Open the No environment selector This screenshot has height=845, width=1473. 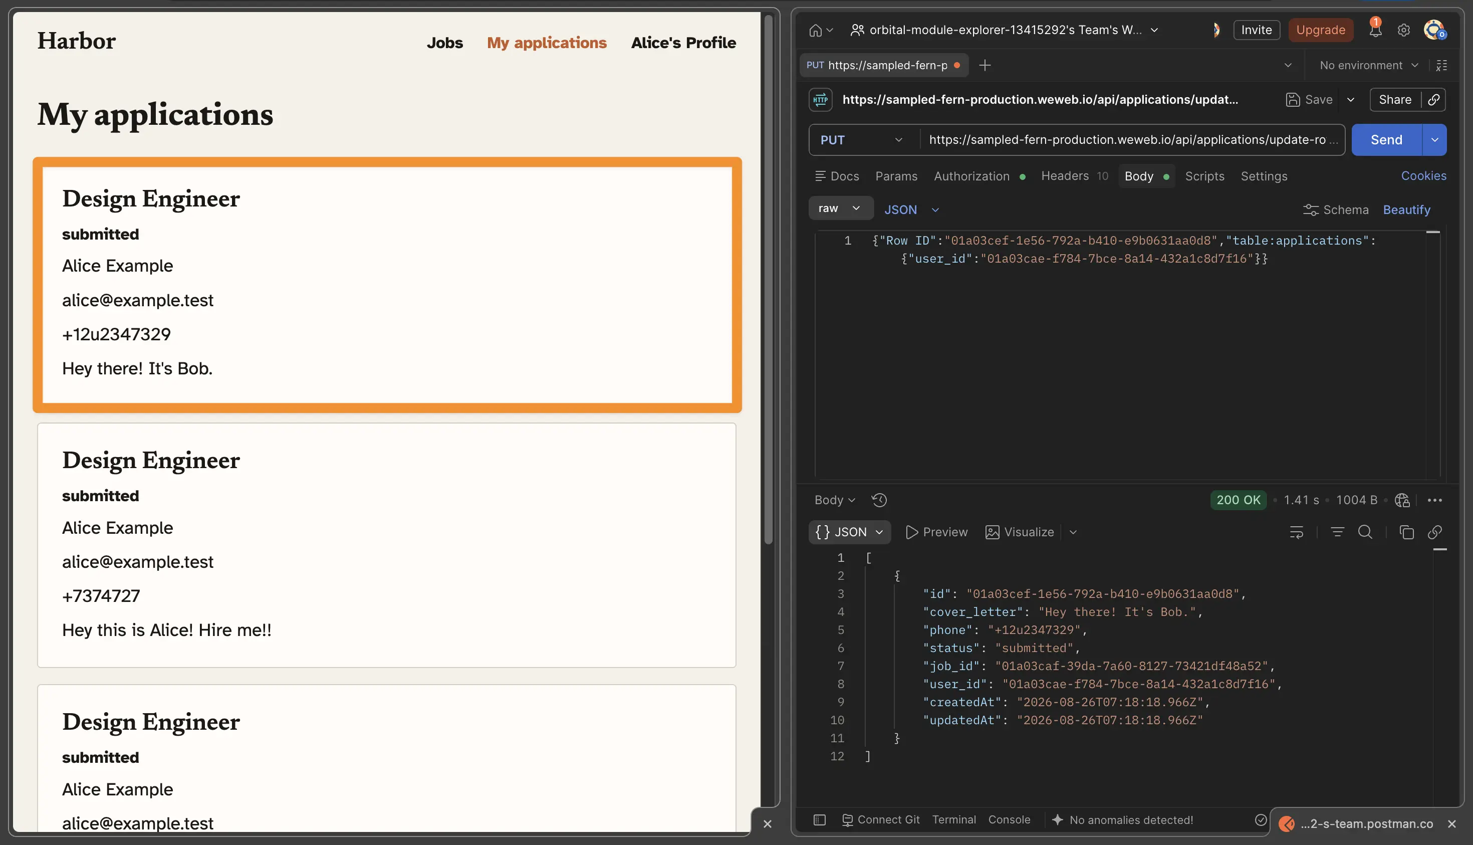(1368, 66)
